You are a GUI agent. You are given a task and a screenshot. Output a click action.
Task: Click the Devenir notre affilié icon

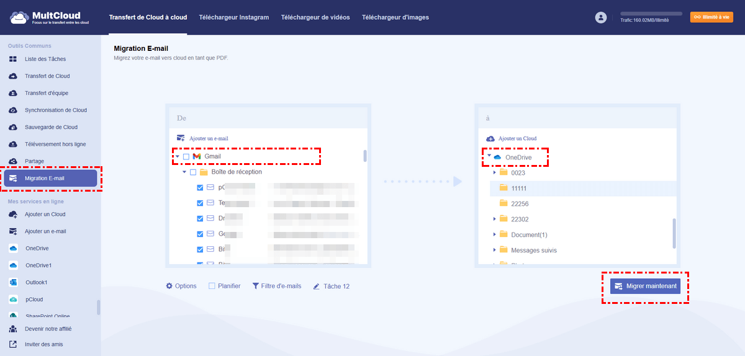13,329
